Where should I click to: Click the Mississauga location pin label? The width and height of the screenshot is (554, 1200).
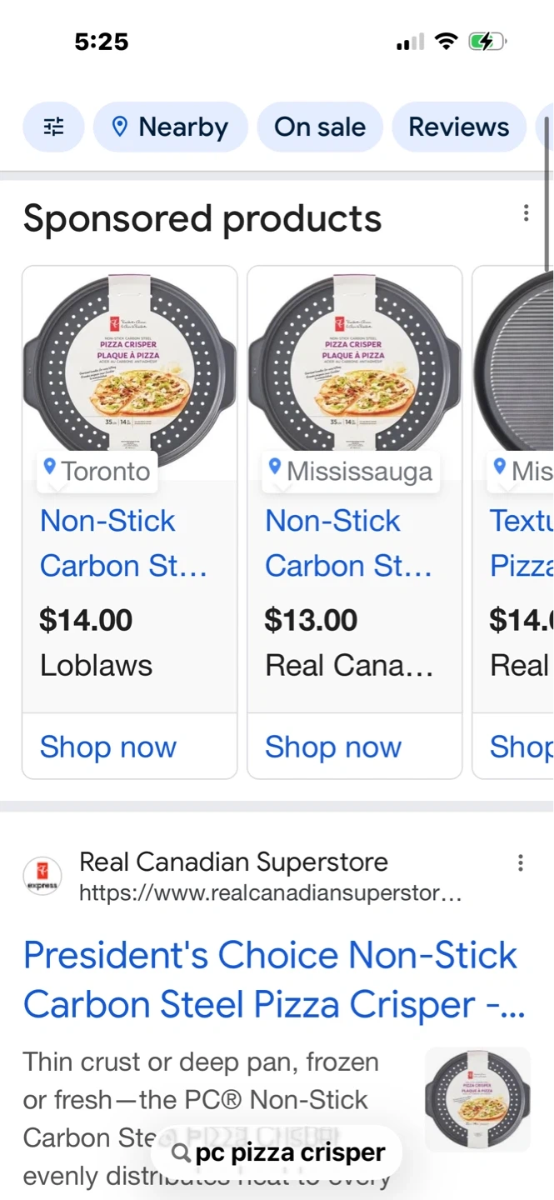(x=351, y=471)
